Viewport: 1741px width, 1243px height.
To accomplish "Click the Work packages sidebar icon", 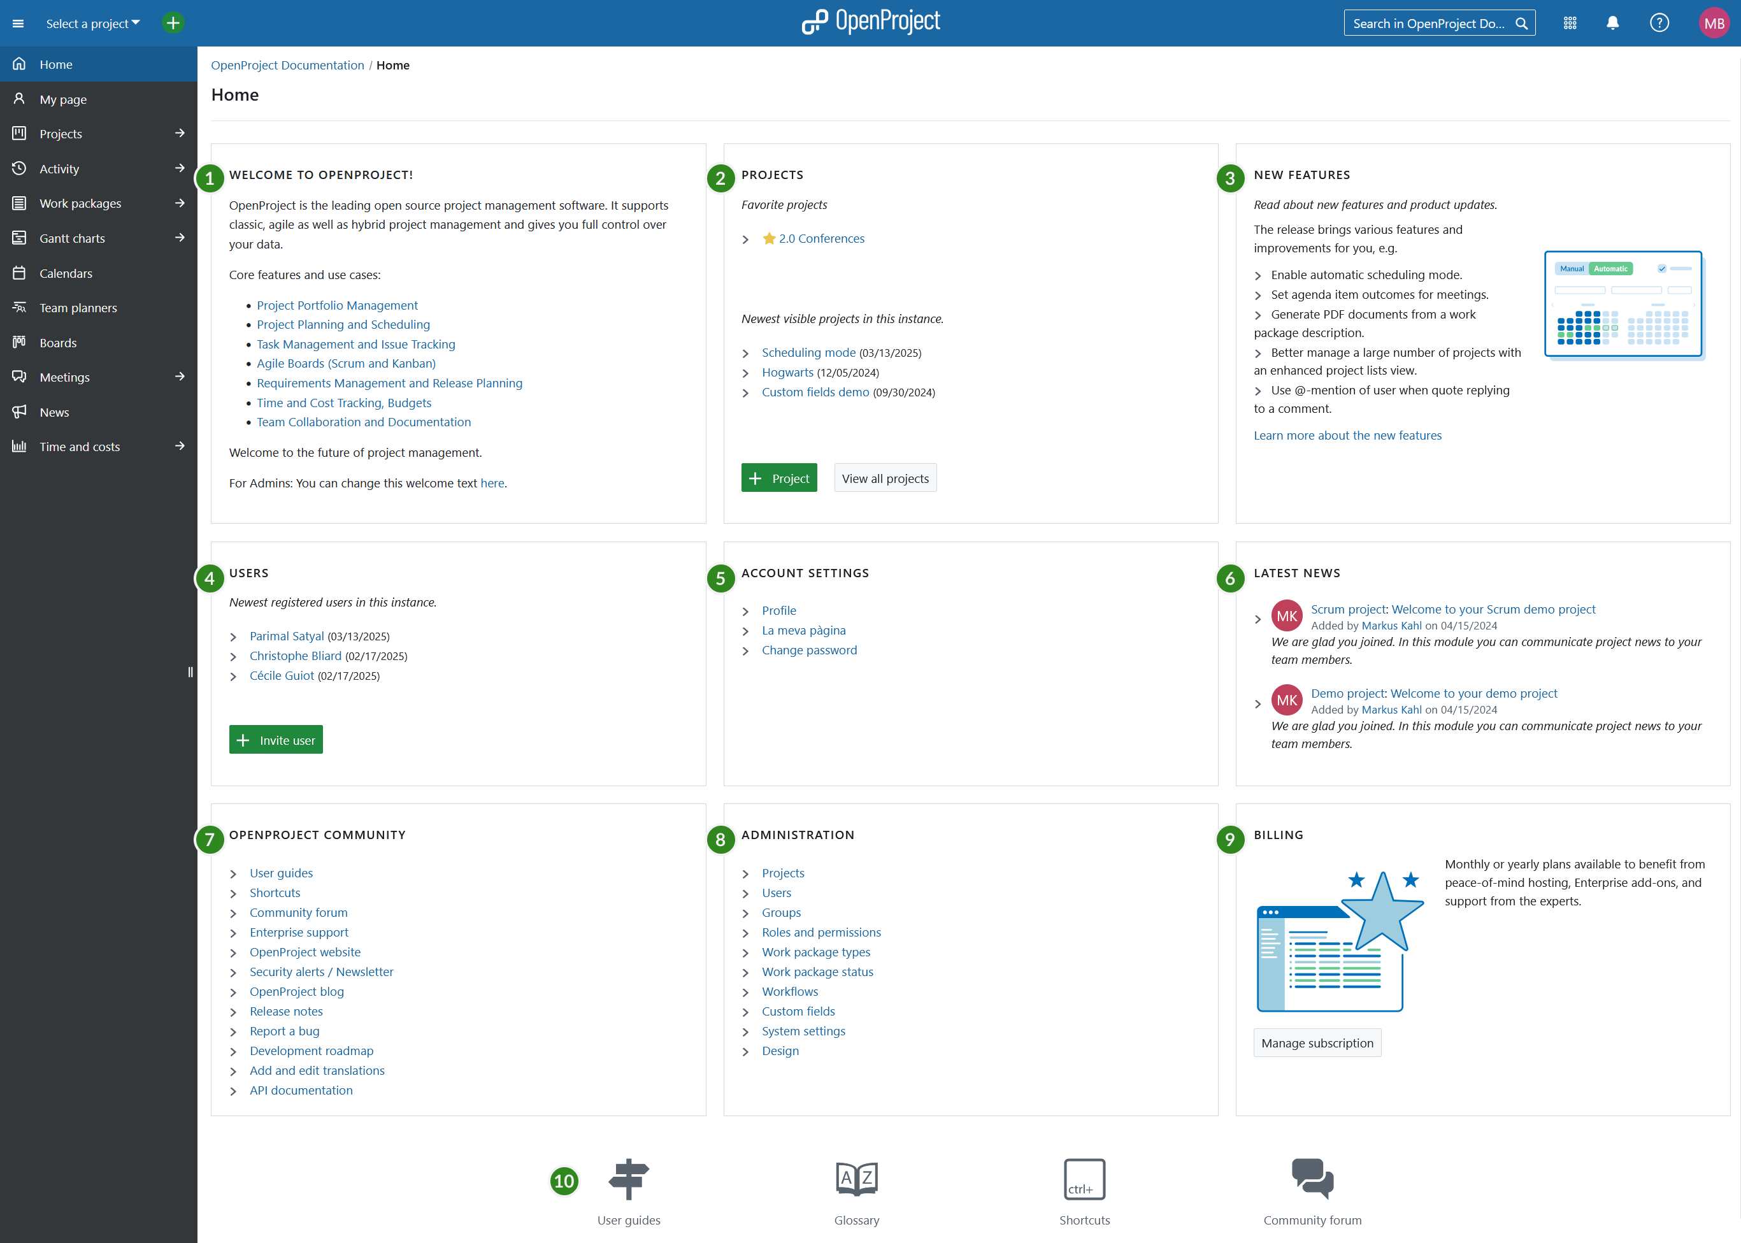I will pyautogui.click(x=19, y=204).
